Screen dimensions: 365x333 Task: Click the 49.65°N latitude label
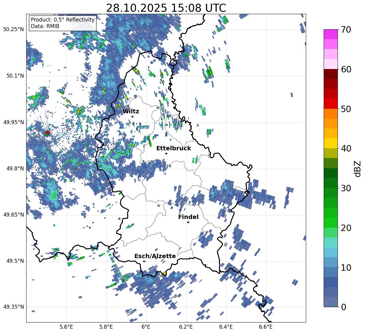coord(14,214)
